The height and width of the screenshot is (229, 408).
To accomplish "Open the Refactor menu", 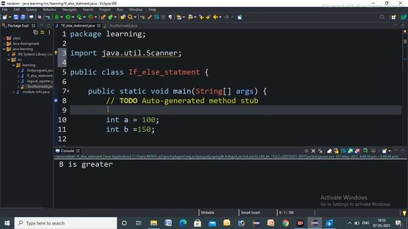I will (50, 10).
